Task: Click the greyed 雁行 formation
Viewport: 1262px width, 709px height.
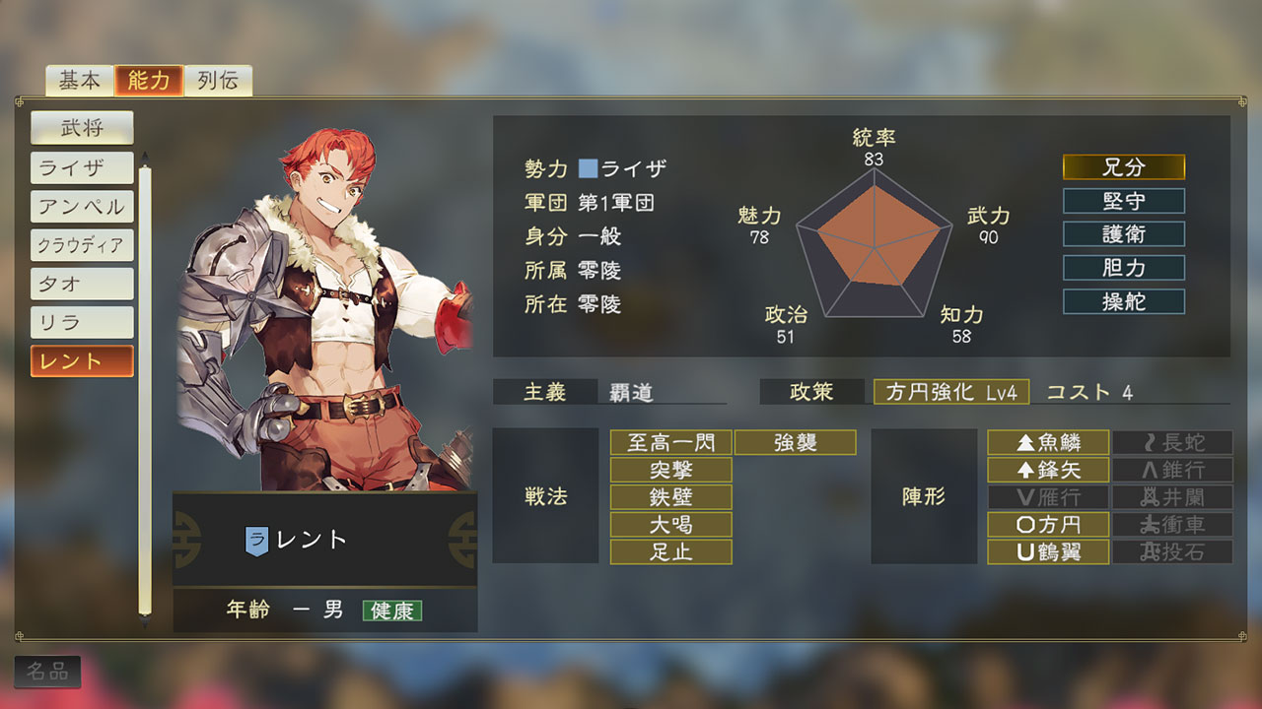Action: point(1048,497)
